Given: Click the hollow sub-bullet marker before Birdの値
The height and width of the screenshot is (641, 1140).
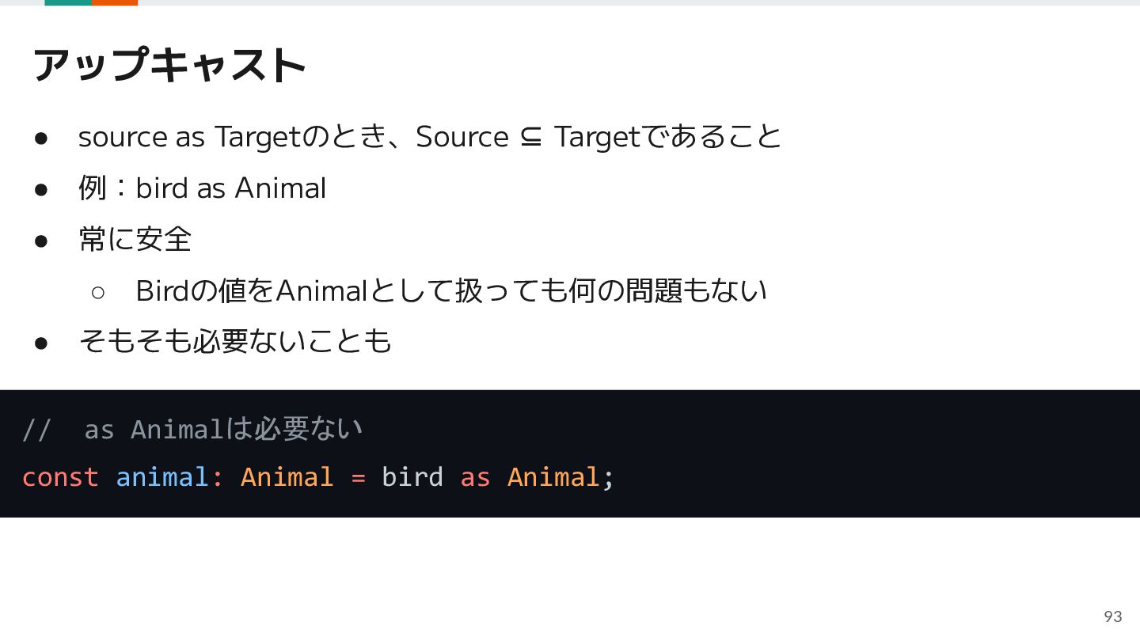Looking at the screenshot, I should 98,292.
